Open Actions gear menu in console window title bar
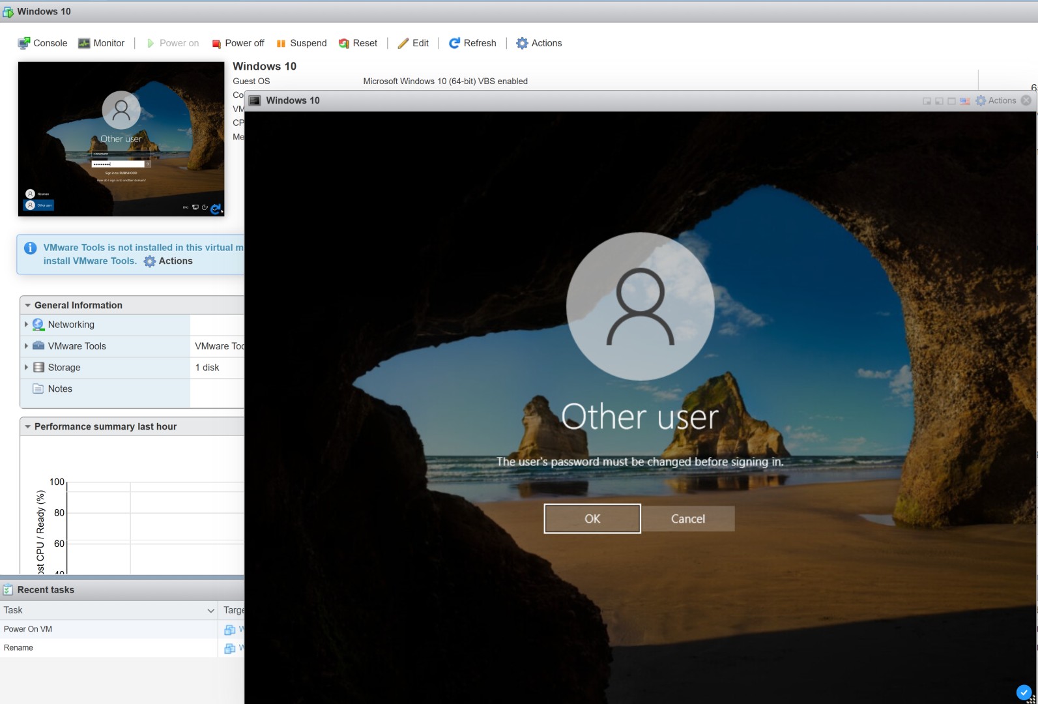1038x704 pixels. coord(996,100)
